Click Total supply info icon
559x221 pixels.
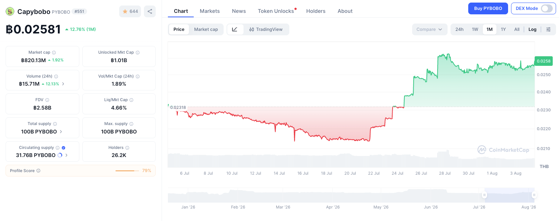(55, 124)
